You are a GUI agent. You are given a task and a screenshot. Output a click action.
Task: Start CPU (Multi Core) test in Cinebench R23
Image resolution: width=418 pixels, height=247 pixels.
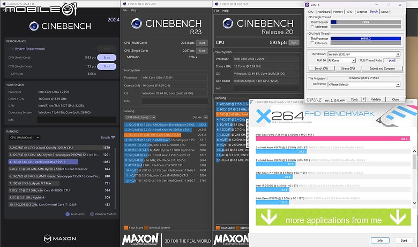tap(202, 43)
